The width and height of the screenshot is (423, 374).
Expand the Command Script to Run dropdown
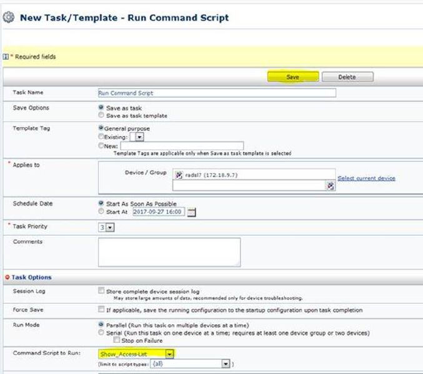pos(169,354)
